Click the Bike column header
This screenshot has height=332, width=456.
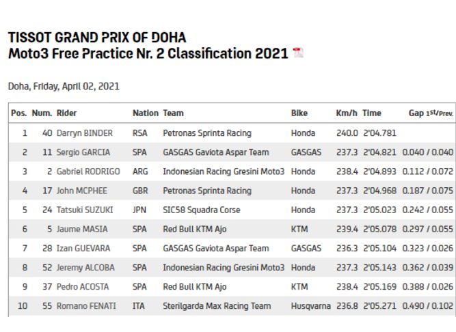pyautogui.click(x=299, y=113)
